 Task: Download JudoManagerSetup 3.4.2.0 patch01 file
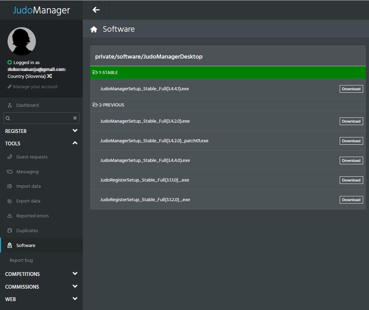[x=351, y=141]
